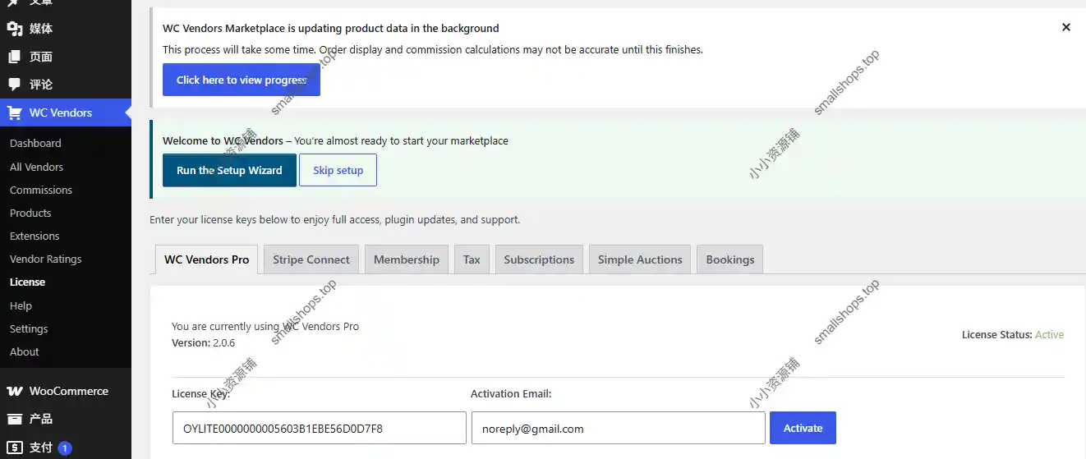Select the License submenu item

[27, 282]
